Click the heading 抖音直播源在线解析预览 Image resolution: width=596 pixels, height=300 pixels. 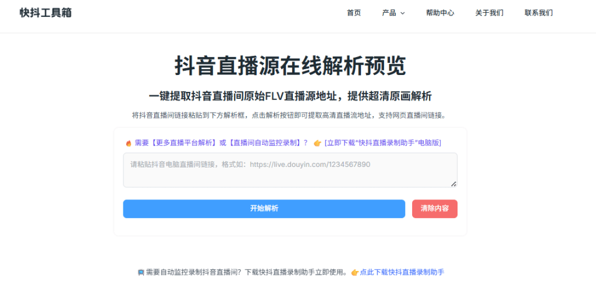tap(290, 66)
